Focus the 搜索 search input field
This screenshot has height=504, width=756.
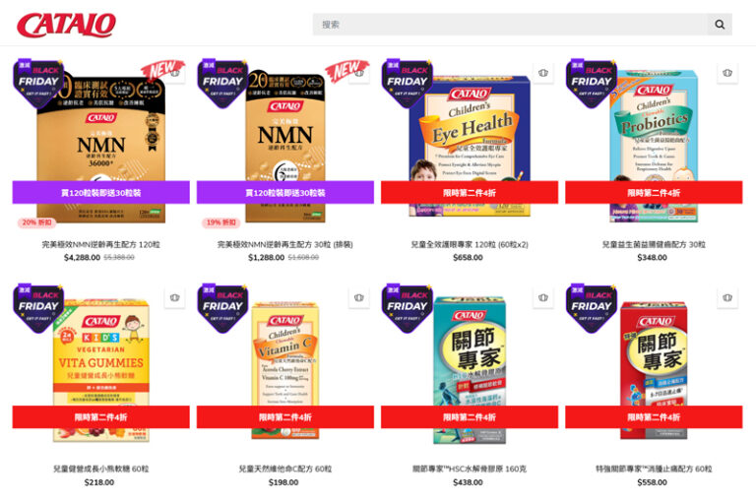[x=510, y=25]
